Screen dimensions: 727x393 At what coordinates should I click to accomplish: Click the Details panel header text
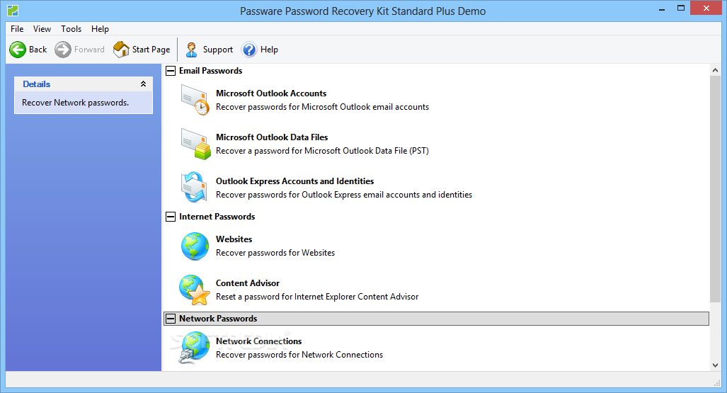point(37,84)
